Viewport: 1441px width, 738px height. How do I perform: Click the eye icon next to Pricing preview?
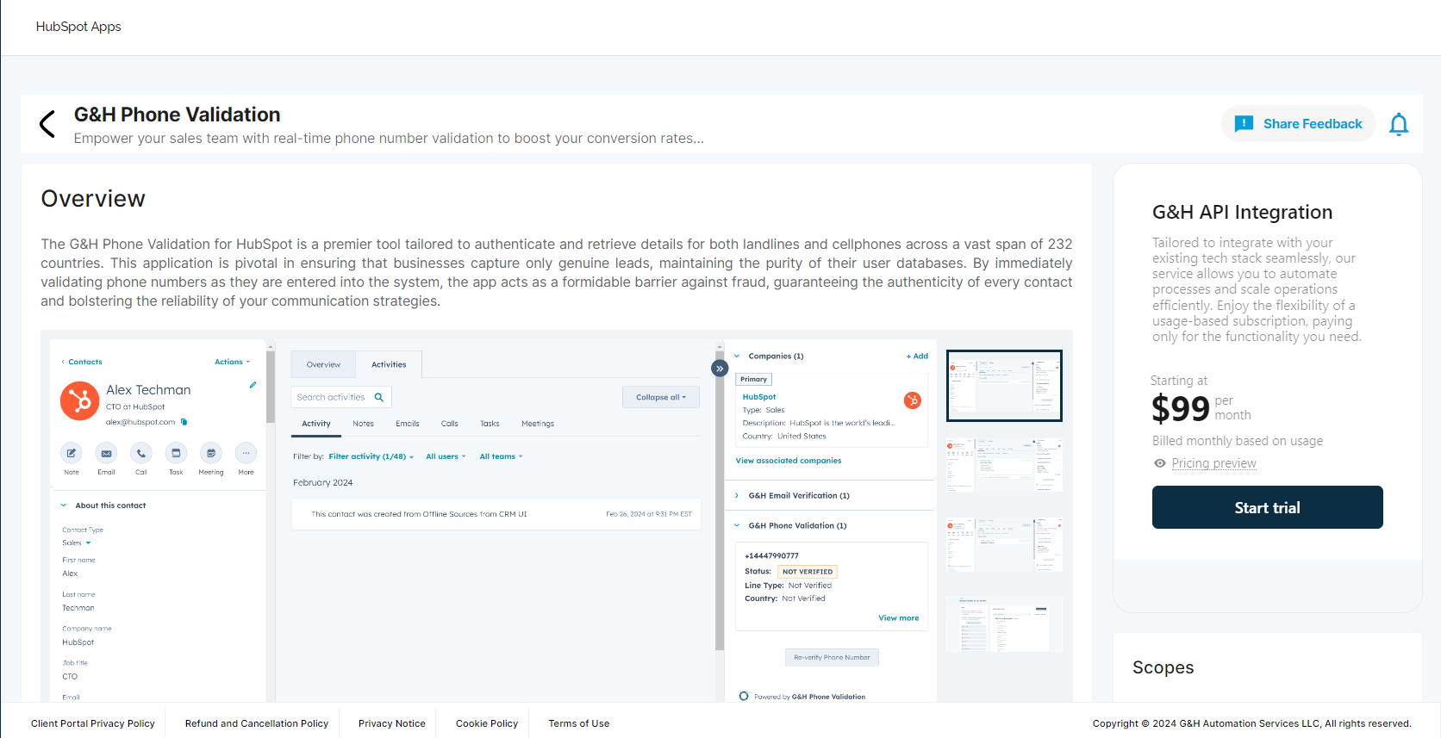point(1160,463)
